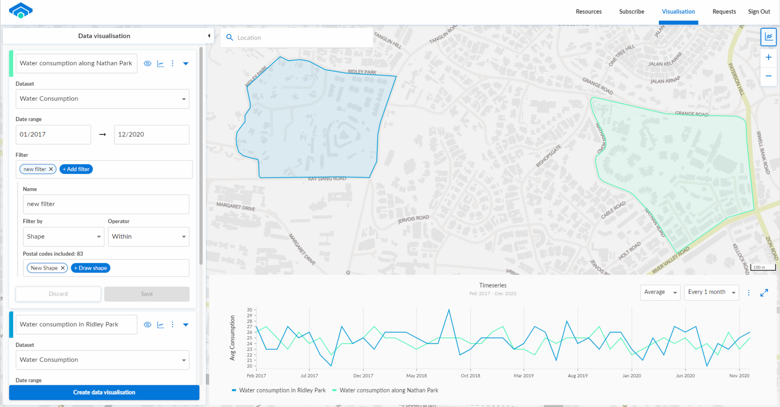Toggle Ridley Park series in chart legend
780x407 pixels.
(278, 390)
